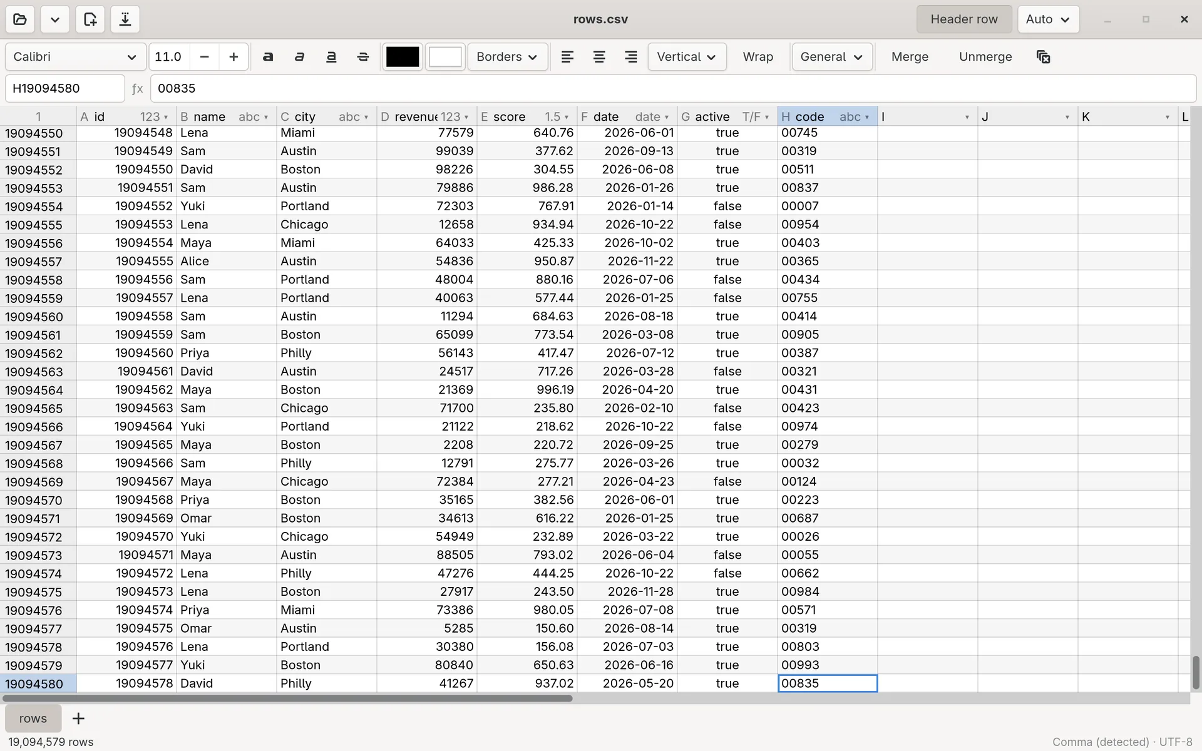Align text left icon
Screen dimensions: 1202x751
pos(567,57)
